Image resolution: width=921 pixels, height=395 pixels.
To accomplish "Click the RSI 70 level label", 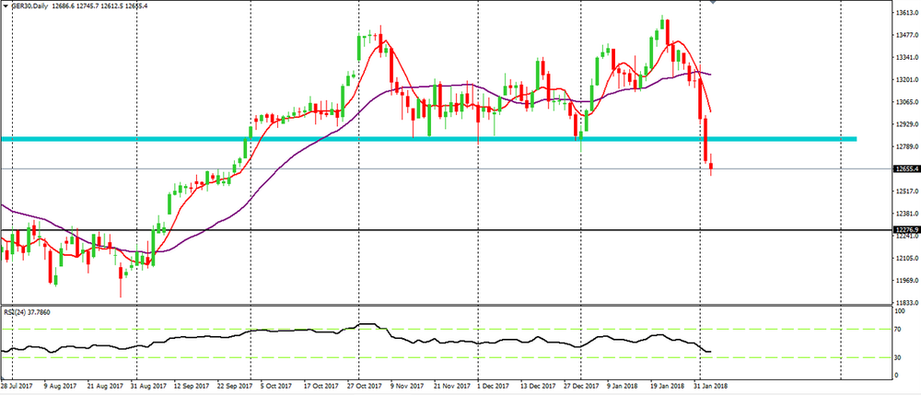I will (x=898, y=303).
